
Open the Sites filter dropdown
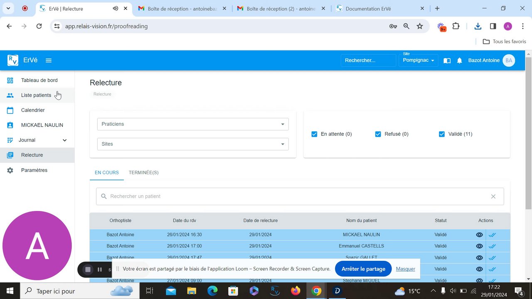(193, 144)
